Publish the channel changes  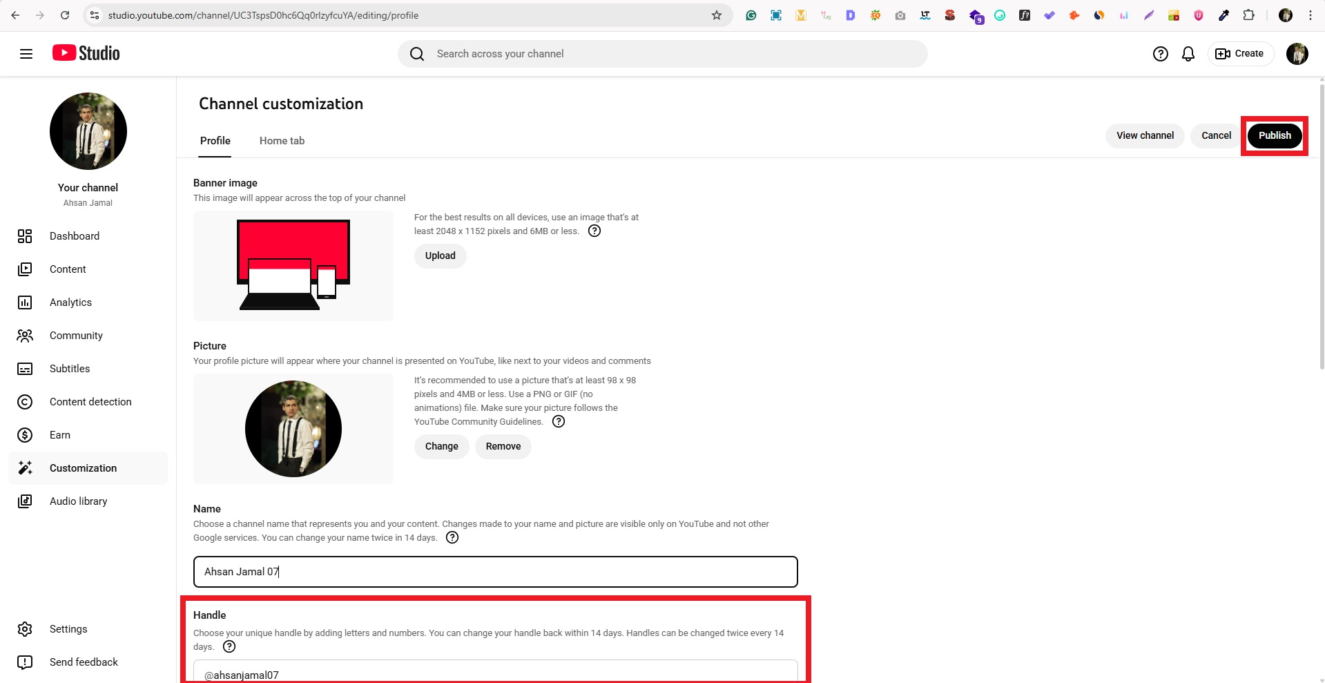tap(1274, 135)
